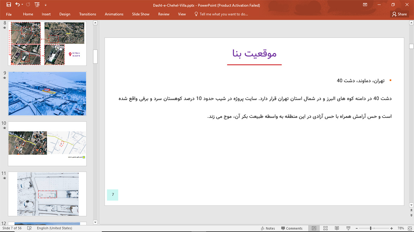Go to the Animations tab
This screenshot has width=414, height=232.
click(114, 14)
